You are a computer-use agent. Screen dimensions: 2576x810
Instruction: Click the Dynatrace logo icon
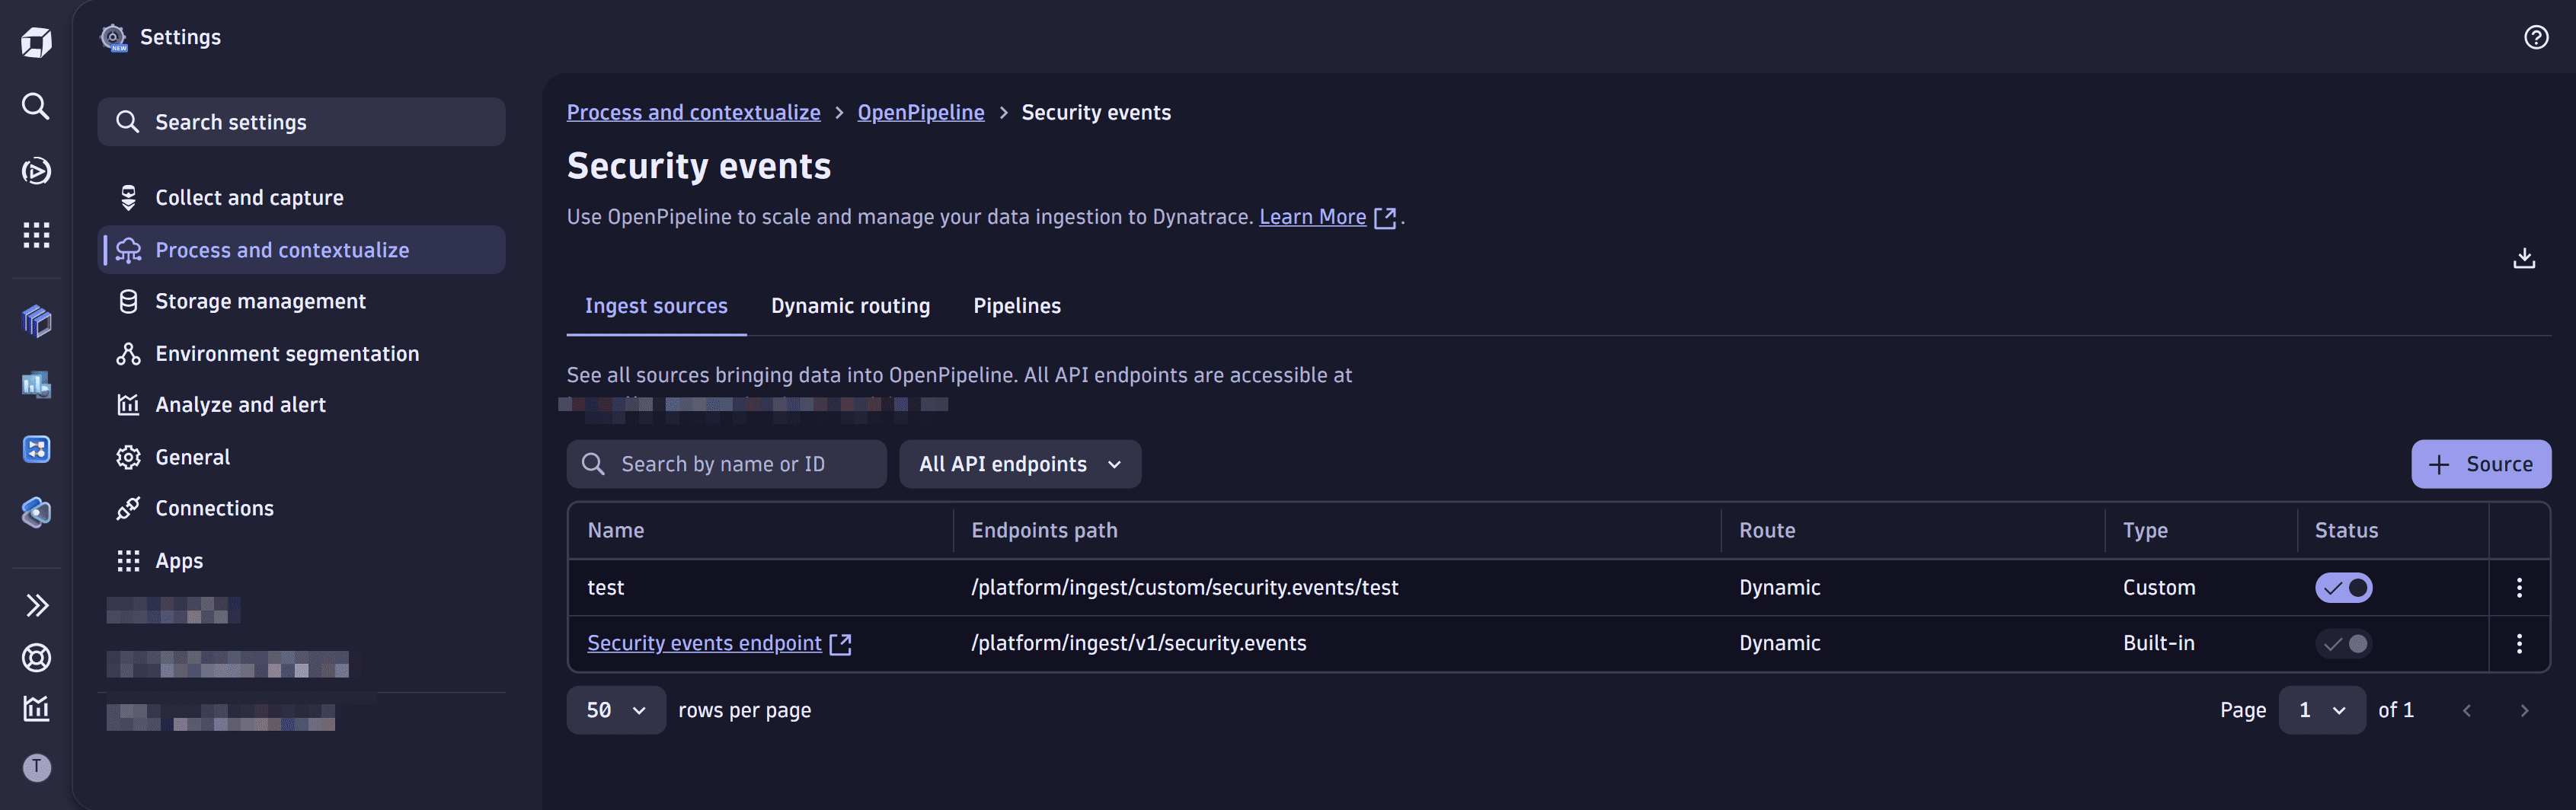(36, 42)
